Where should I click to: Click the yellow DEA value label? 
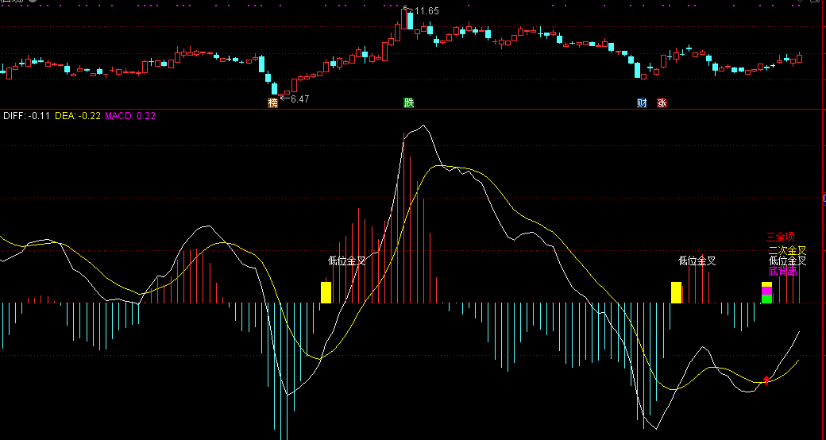click(77, 116)
